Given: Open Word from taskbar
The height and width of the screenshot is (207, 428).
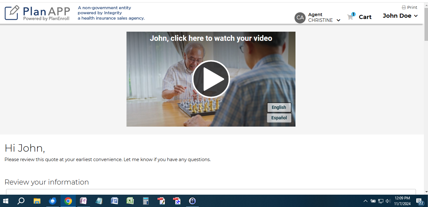Looking at the screenshot, I should [x=114, y=201].
